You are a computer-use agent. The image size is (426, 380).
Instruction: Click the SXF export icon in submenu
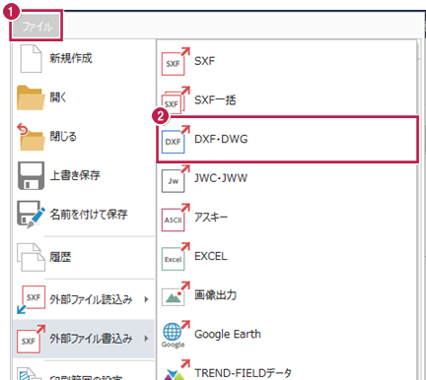click(x=176, y=61)
